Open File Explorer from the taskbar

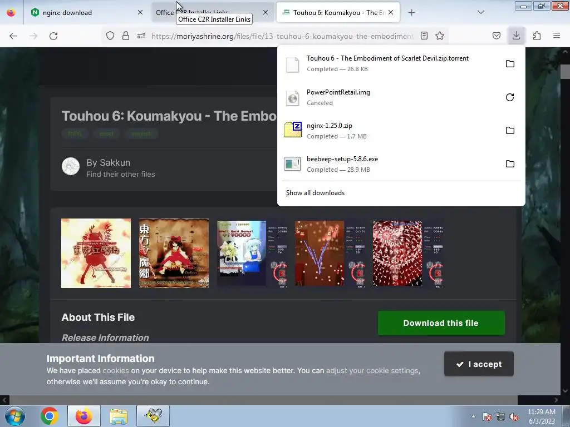pyautogui.click(x=119, y=416)
